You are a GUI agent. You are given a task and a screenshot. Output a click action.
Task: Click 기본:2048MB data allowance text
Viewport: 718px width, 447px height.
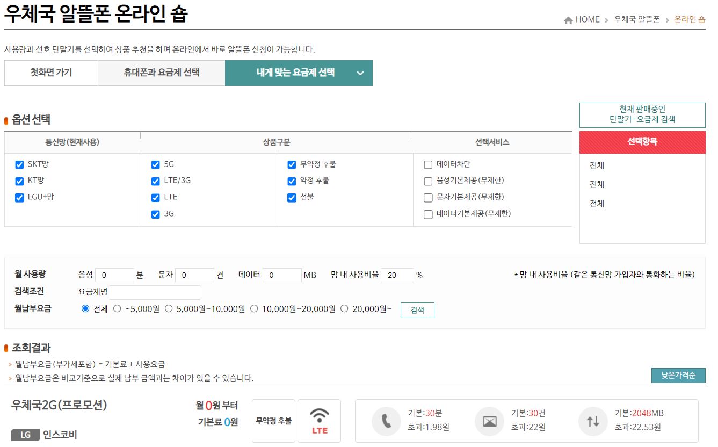(x=639, y=413)
